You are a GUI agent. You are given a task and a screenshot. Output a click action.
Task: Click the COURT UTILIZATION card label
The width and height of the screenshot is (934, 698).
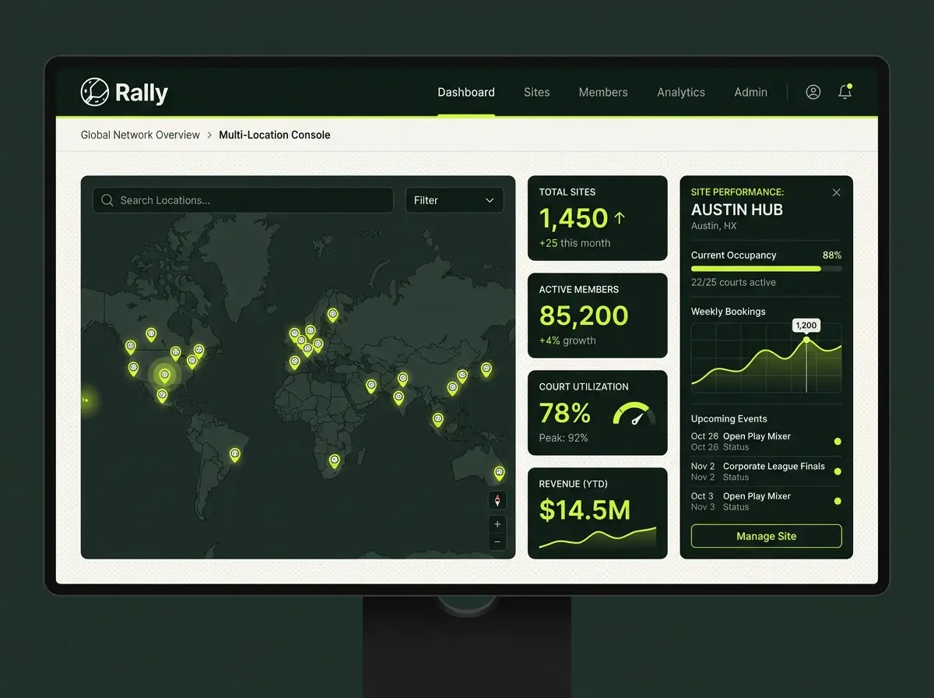coord(584,386)
